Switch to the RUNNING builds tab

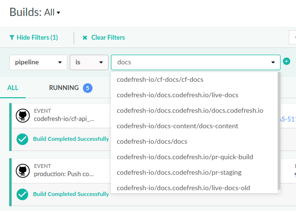(x=63, y=88)
